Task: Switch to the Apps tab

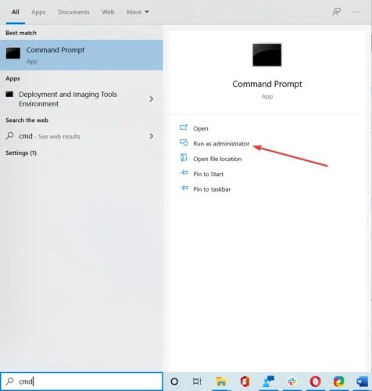Action: 38,12
